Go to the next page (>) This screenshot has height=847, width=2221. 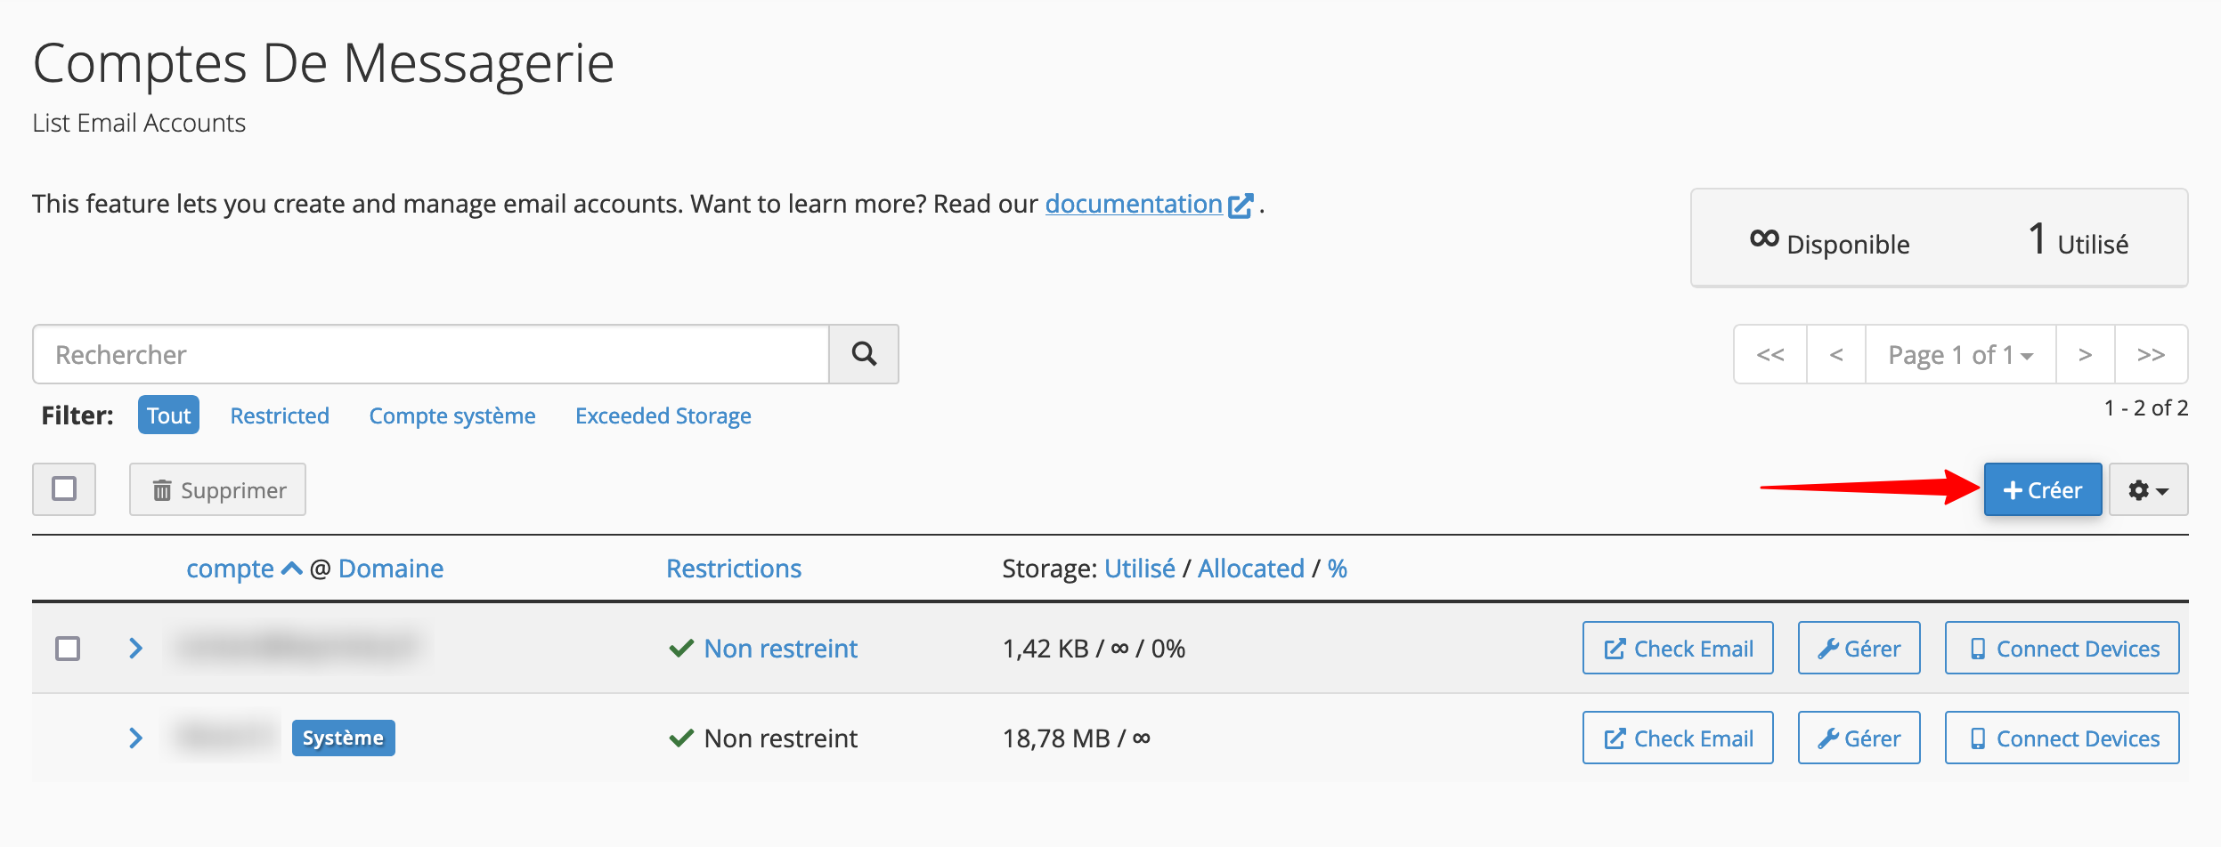click(x=2085, y=355)
